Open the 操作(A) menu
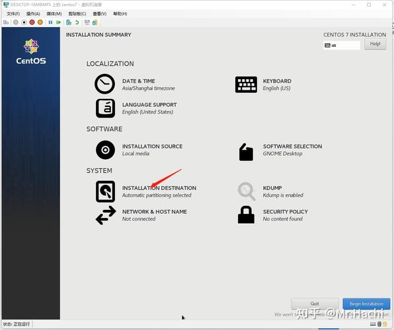This screenshot has height=330, width=394. coord(33,14)
